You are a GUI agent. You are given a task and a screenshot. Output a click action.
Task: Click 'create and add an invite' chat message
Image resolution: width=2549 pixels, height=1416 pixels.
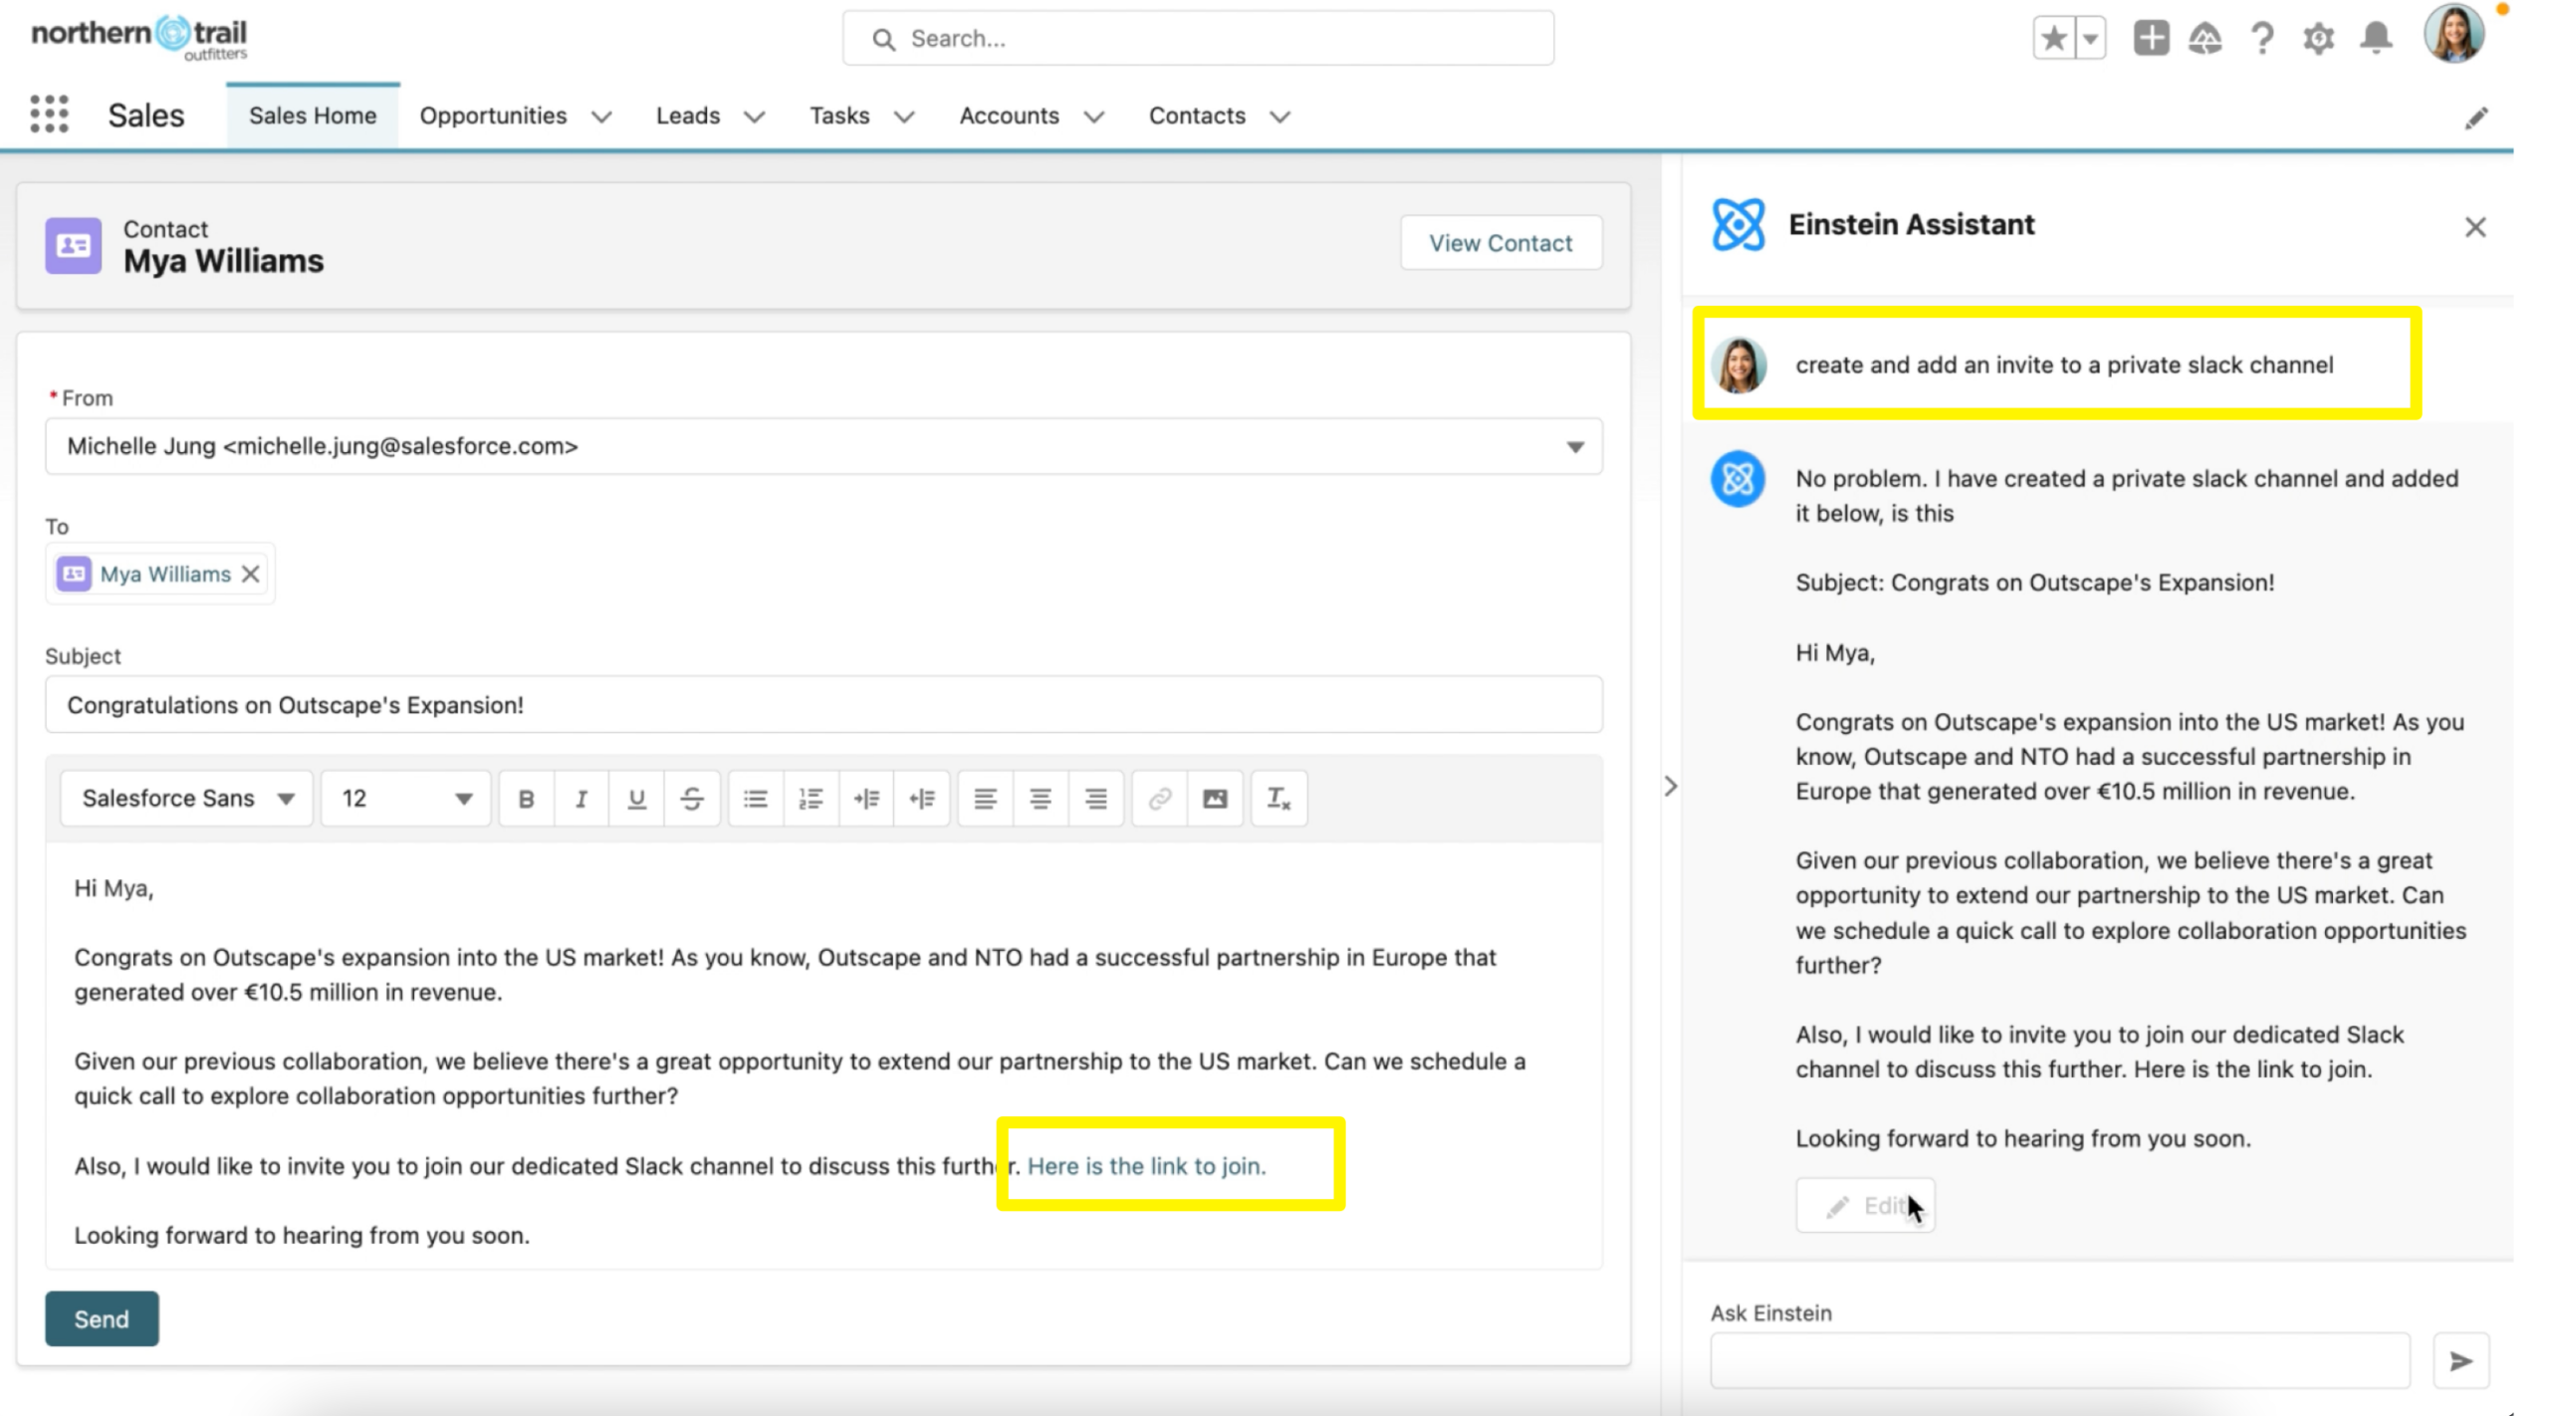(x=2064, y=365)
